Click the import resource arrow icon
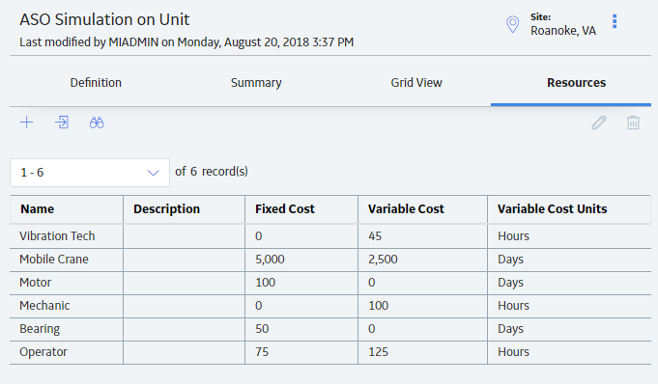Viewport: 658px width, 384px height. [62, 123]
